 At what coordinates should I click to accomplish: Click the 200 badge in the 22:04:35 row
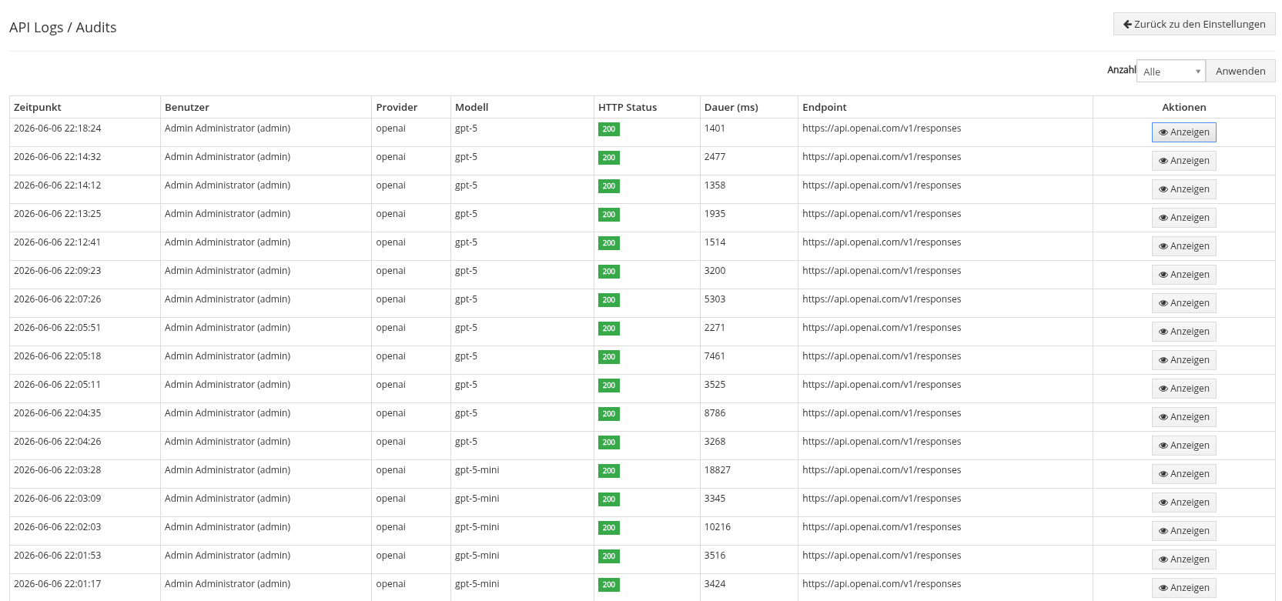click(609, 414)
